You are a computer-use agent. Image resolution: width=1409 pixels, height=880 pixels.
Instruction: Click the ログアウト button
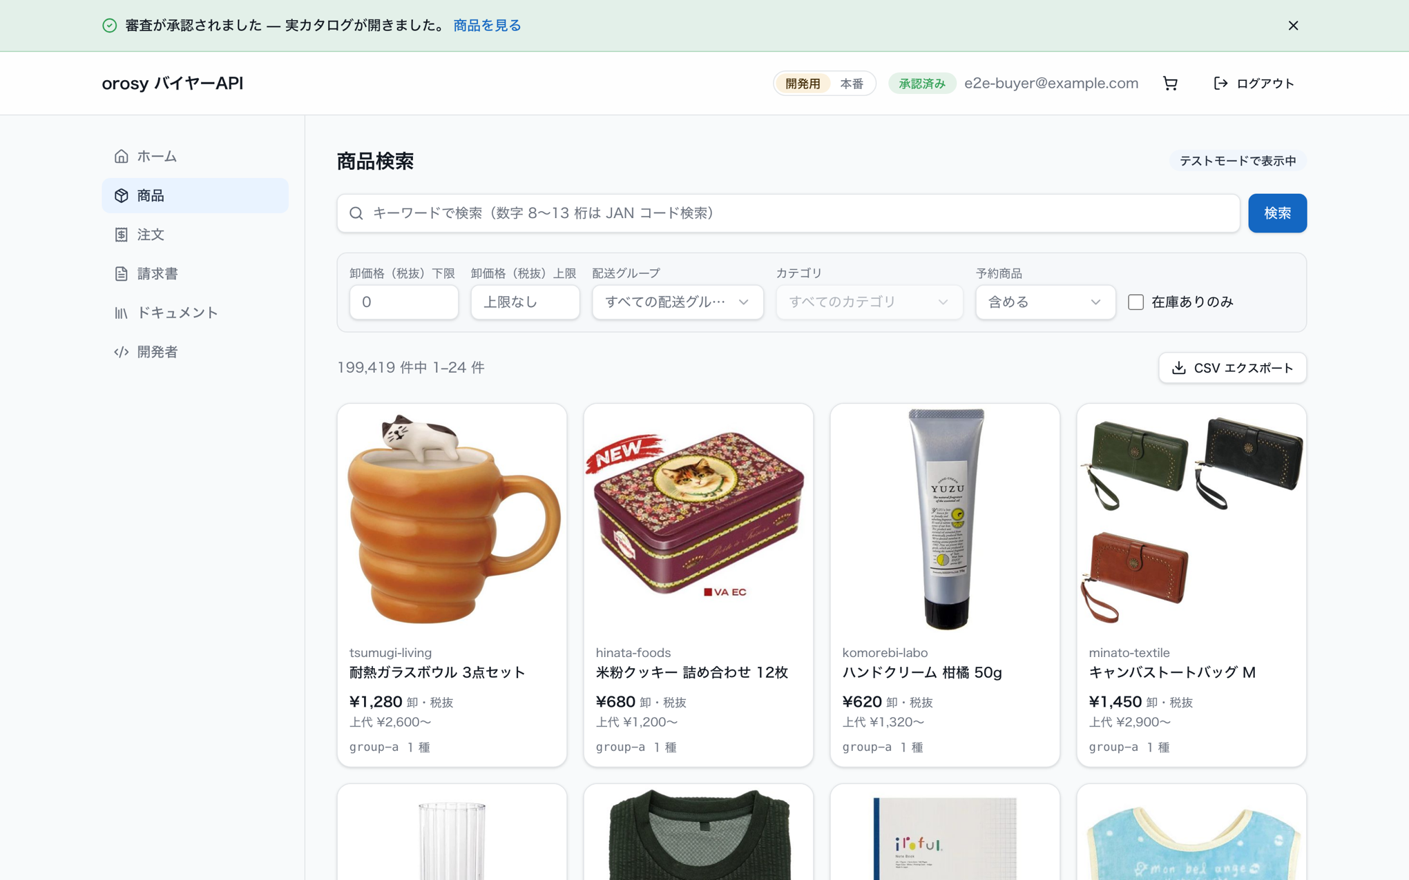point(1254,84)
